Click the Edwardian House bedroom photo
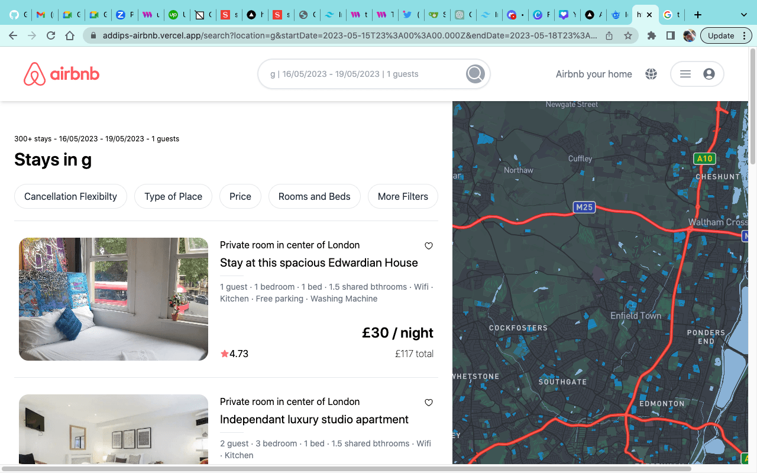 pos(114,299)
